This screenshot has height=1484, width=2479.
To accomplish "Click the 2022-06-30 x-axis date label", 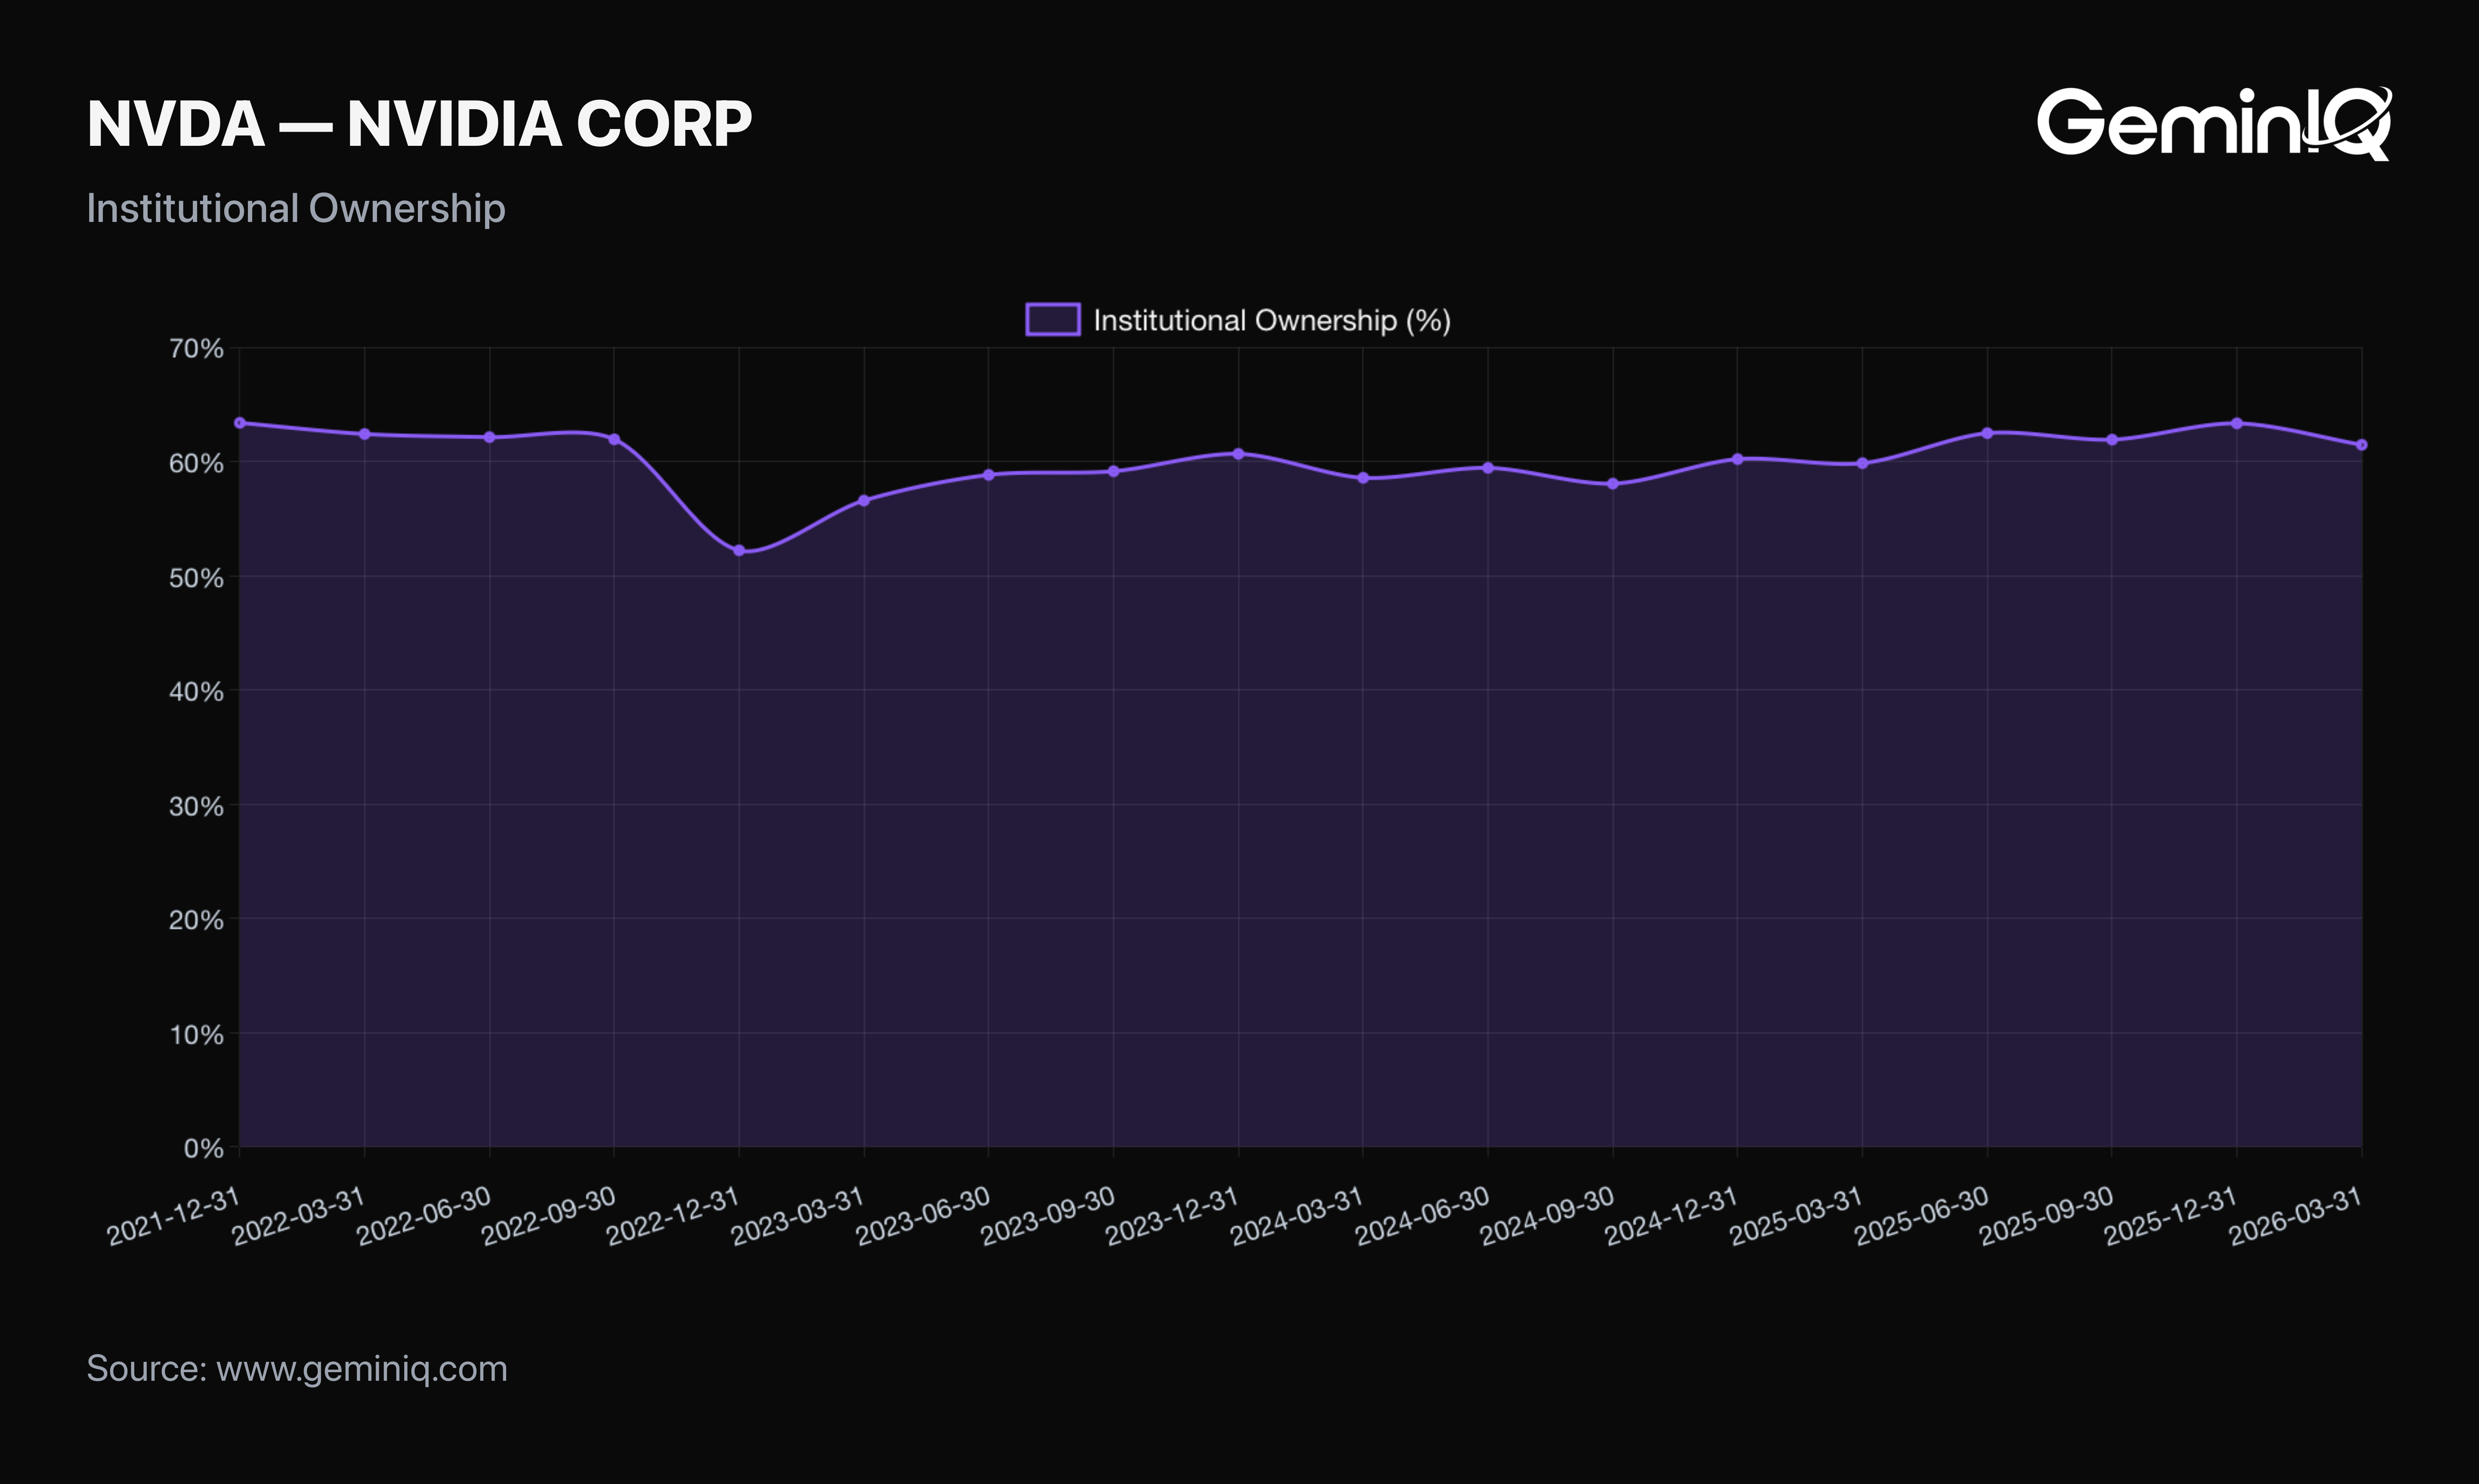I will (x=423, y=1217).
